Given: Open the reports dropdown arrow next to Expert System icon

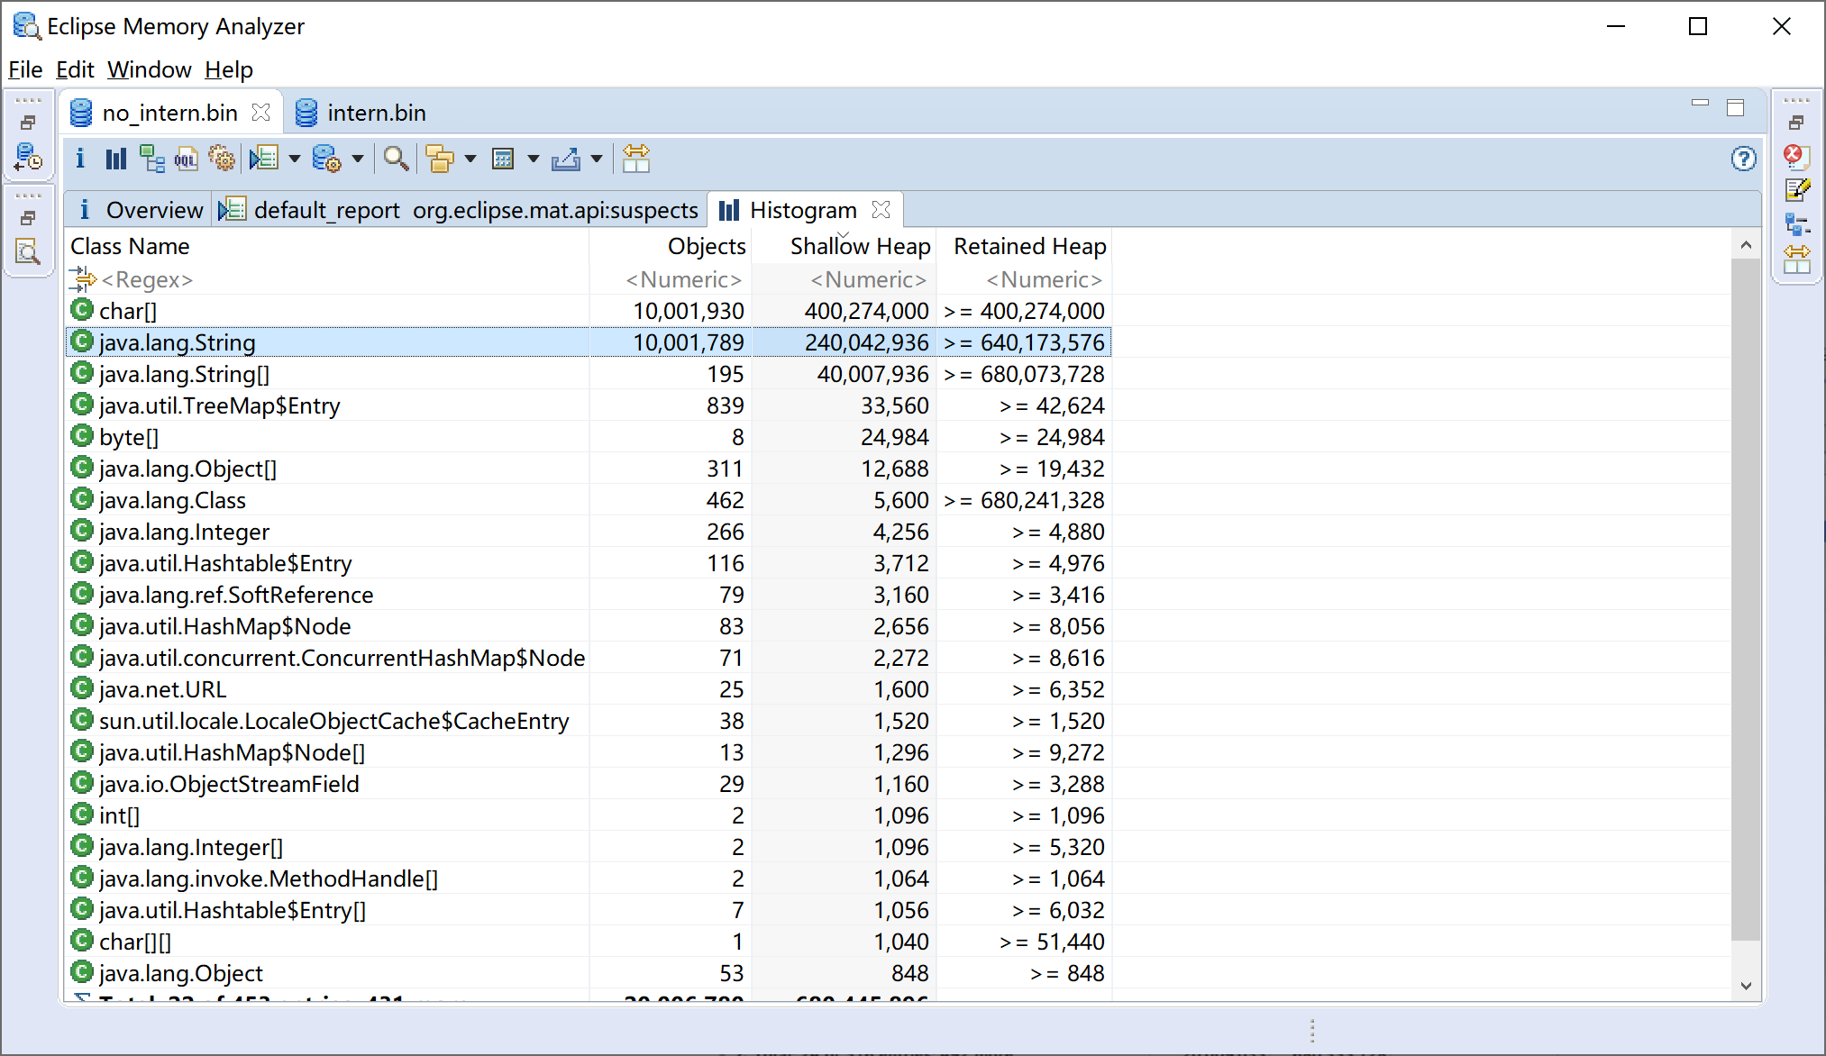Looking at the screenshot, I should [x=294, y=159].
